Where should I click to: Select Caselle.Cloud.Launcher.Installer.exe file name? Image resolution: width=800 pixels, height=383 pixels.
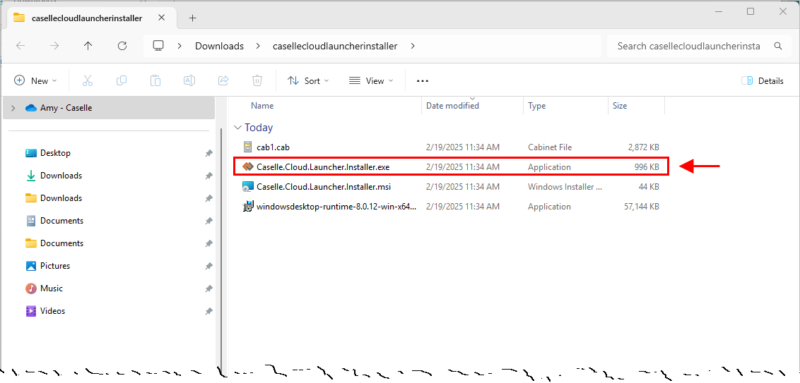pyautogui.click(x=323, y=166)
